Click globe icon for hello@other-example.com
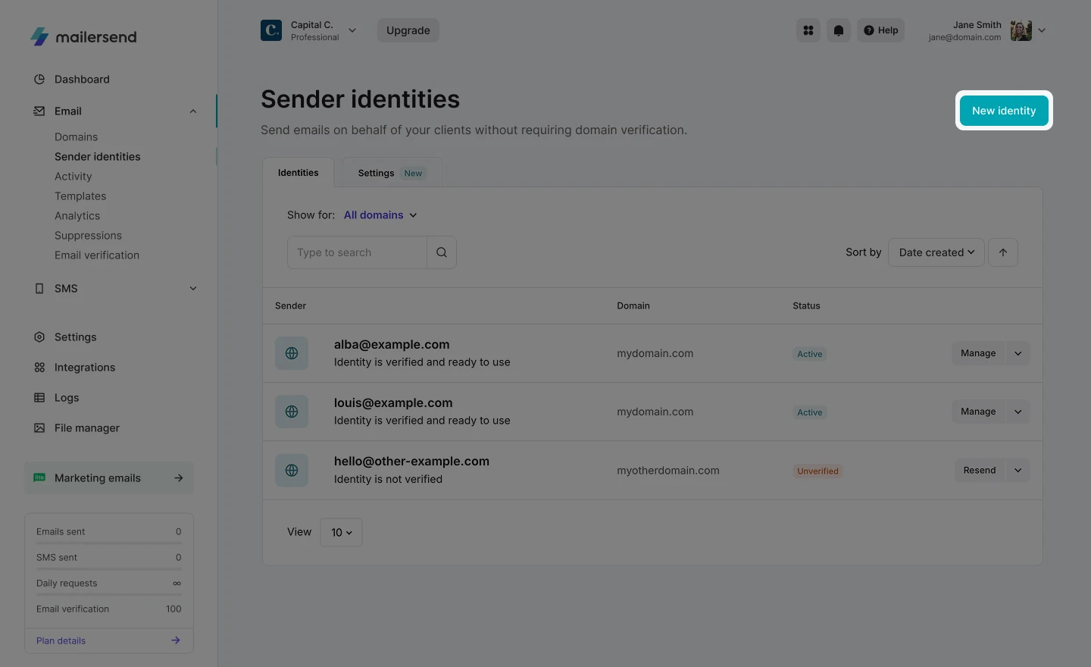 point(292,471)
